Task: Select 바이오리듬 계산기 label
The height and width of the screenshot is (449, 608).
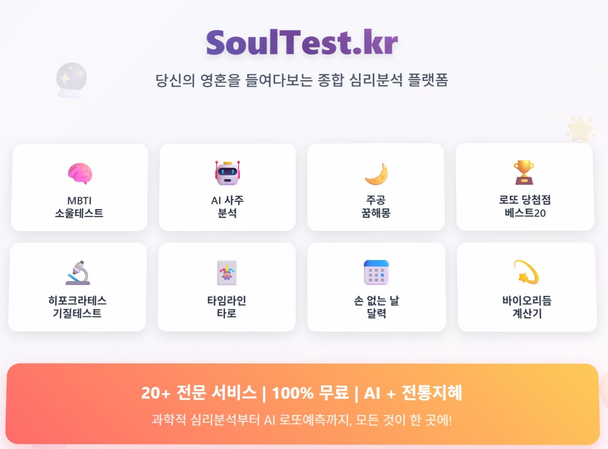Action: pos(527,307)
